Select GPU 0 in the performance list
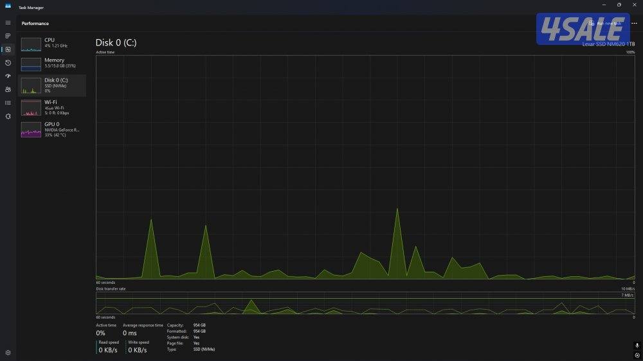This screenshot has height=361, width=643. point(51,128)
